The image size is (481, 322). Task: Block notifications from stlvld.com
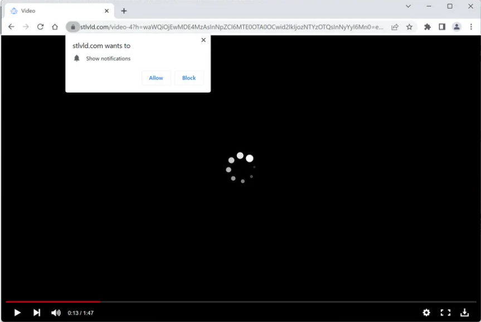[189, 78]
